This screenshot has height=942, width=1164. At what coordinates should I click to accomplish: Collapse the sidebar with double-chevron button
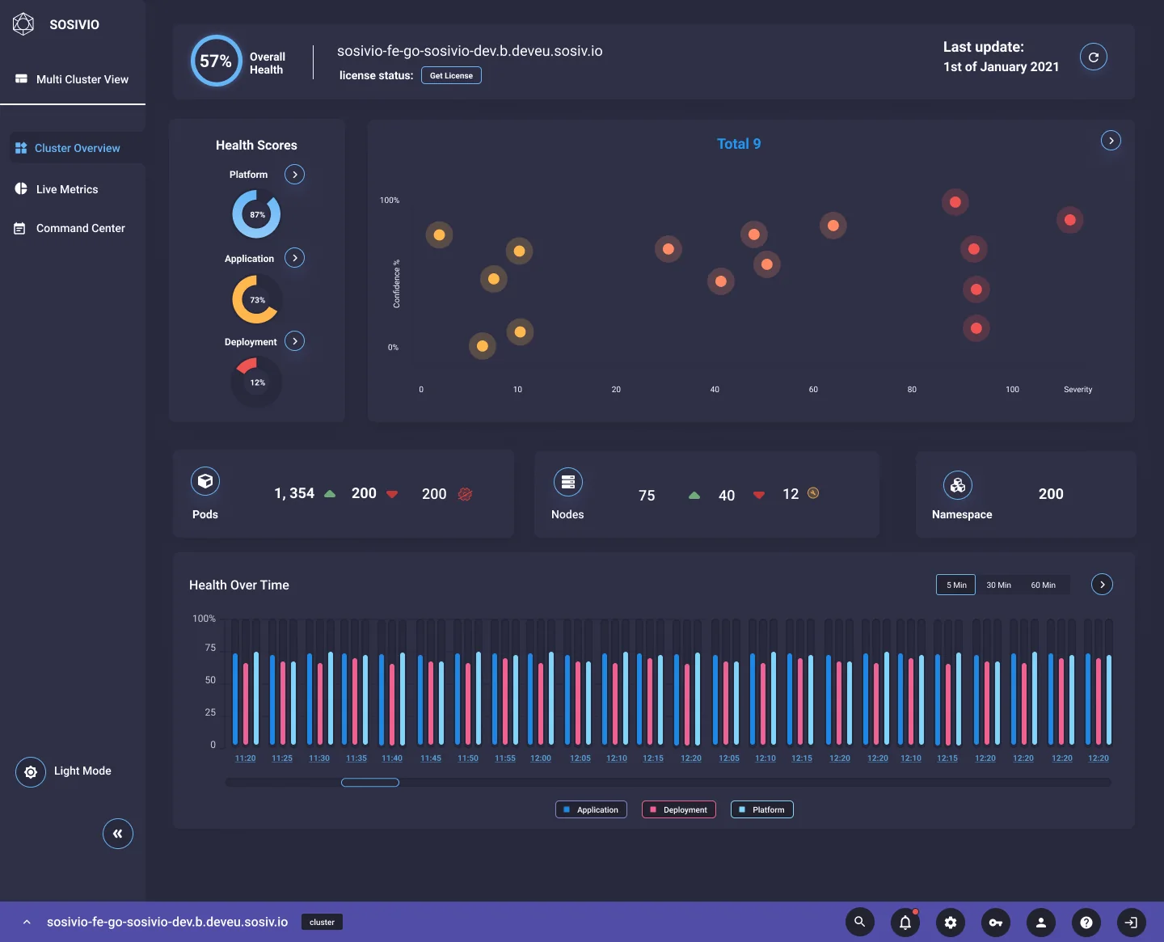pyautogui.click(x=118, y=834)
